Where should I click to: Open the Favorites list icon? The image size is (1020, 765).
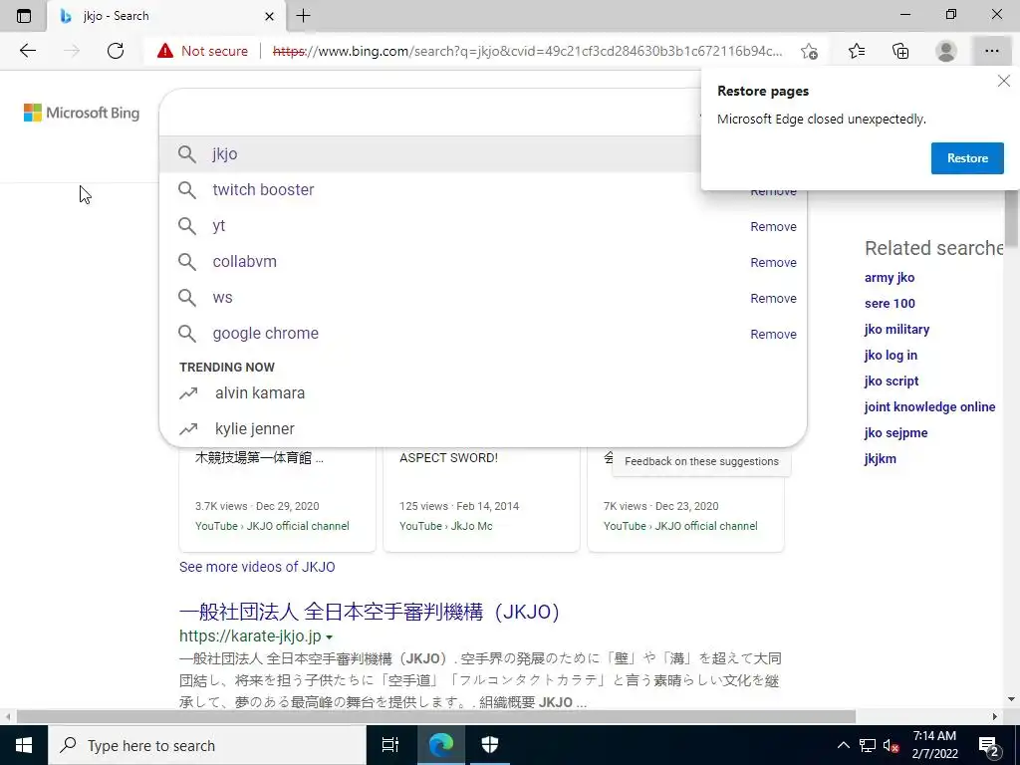pyautogui.click(x=857, y=51)
